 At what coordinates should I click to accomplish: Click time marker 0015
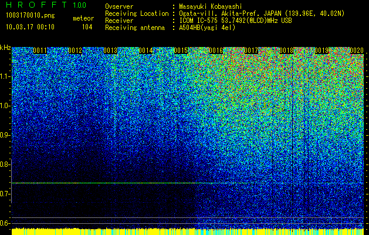[181, 51]
